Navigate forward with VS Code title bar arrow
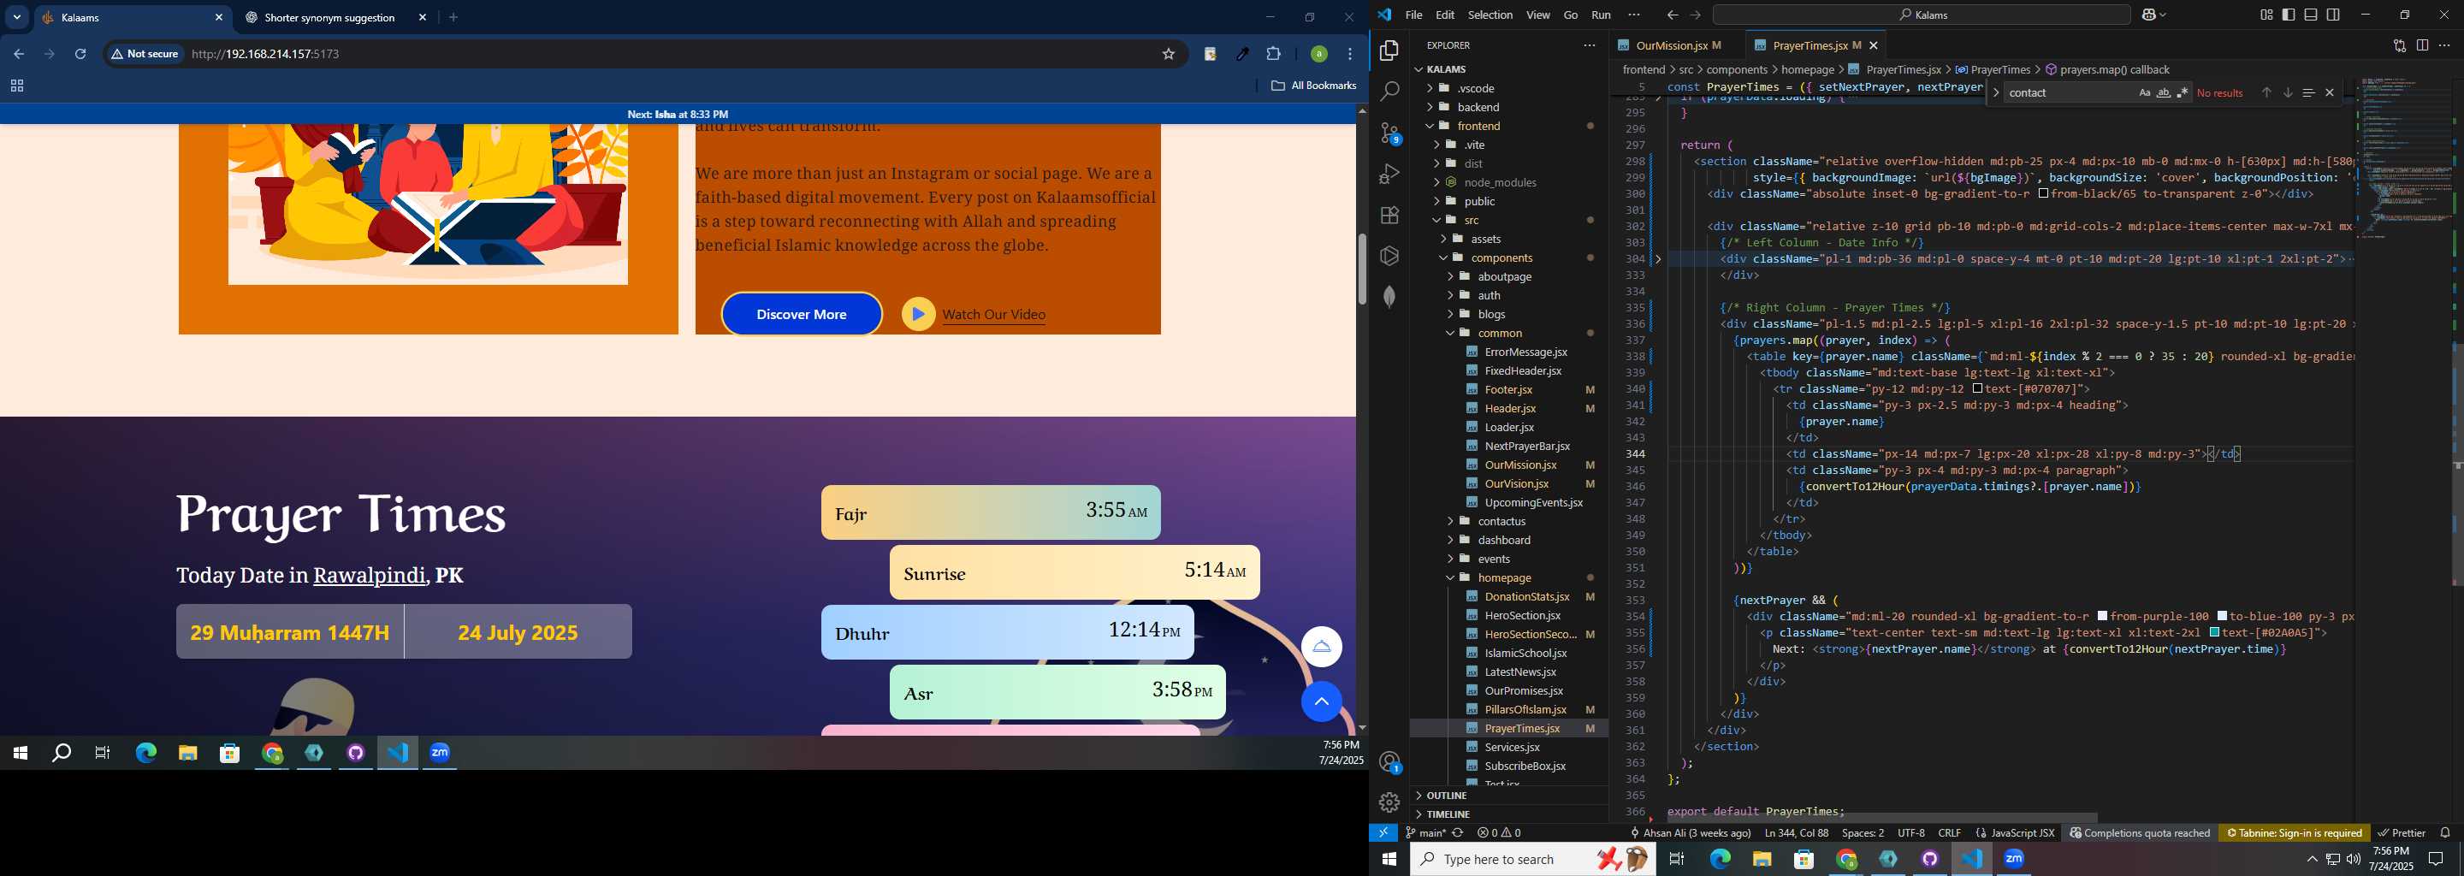Screen dimensions: 2464x876 click(1695, 15)
